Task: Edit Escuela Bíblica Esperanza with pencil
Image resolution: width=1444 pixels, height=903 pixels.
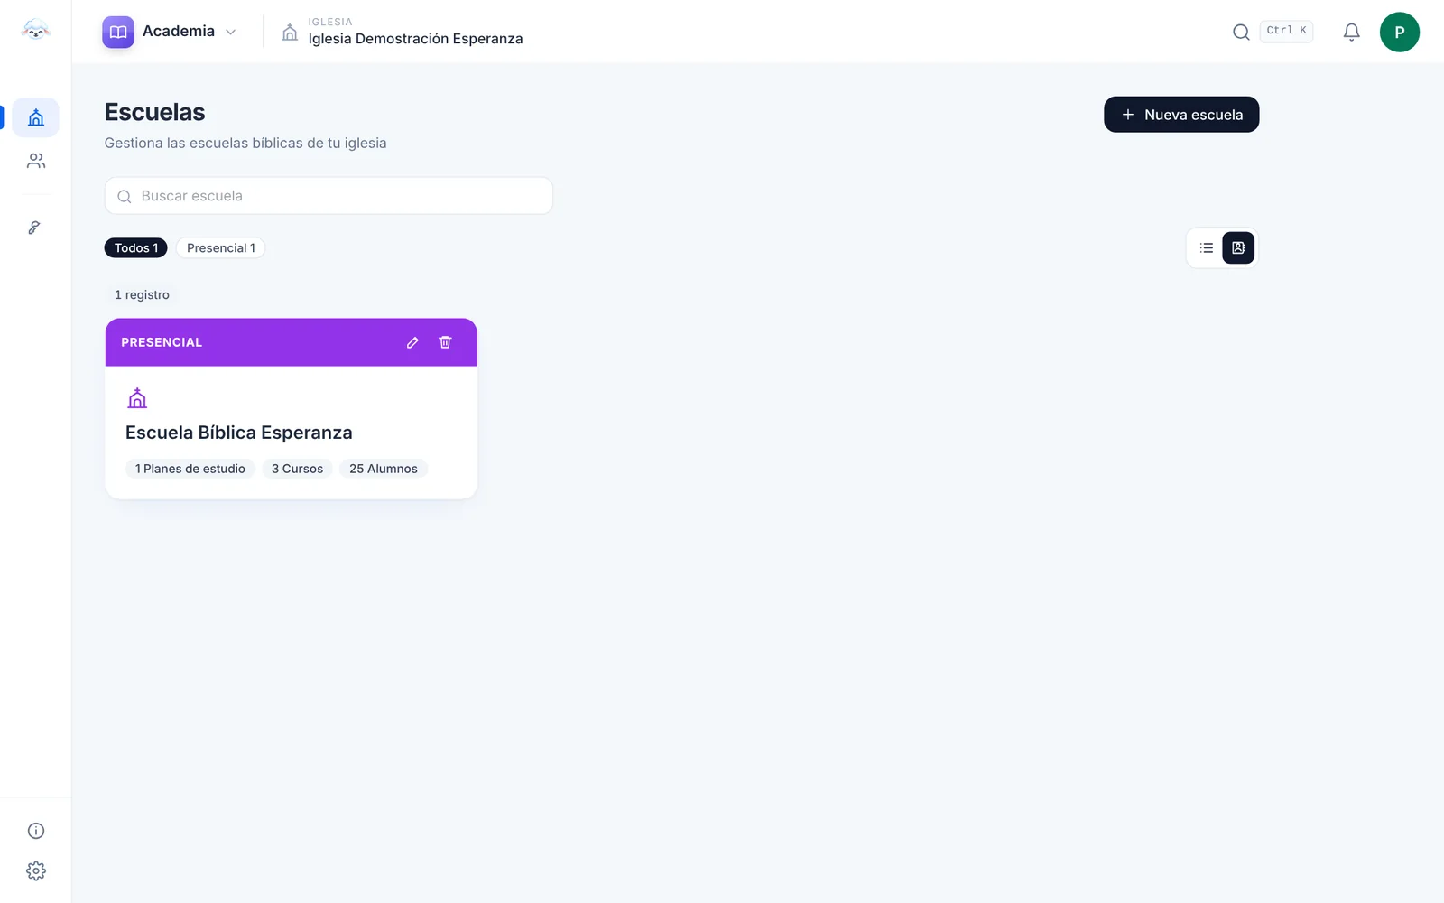Action: pos(412,342)
